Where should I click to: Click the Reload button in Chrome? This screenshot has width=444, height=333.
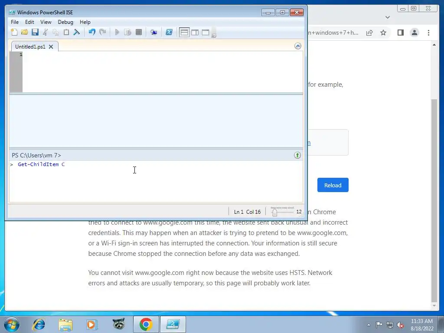pos(333,185)
